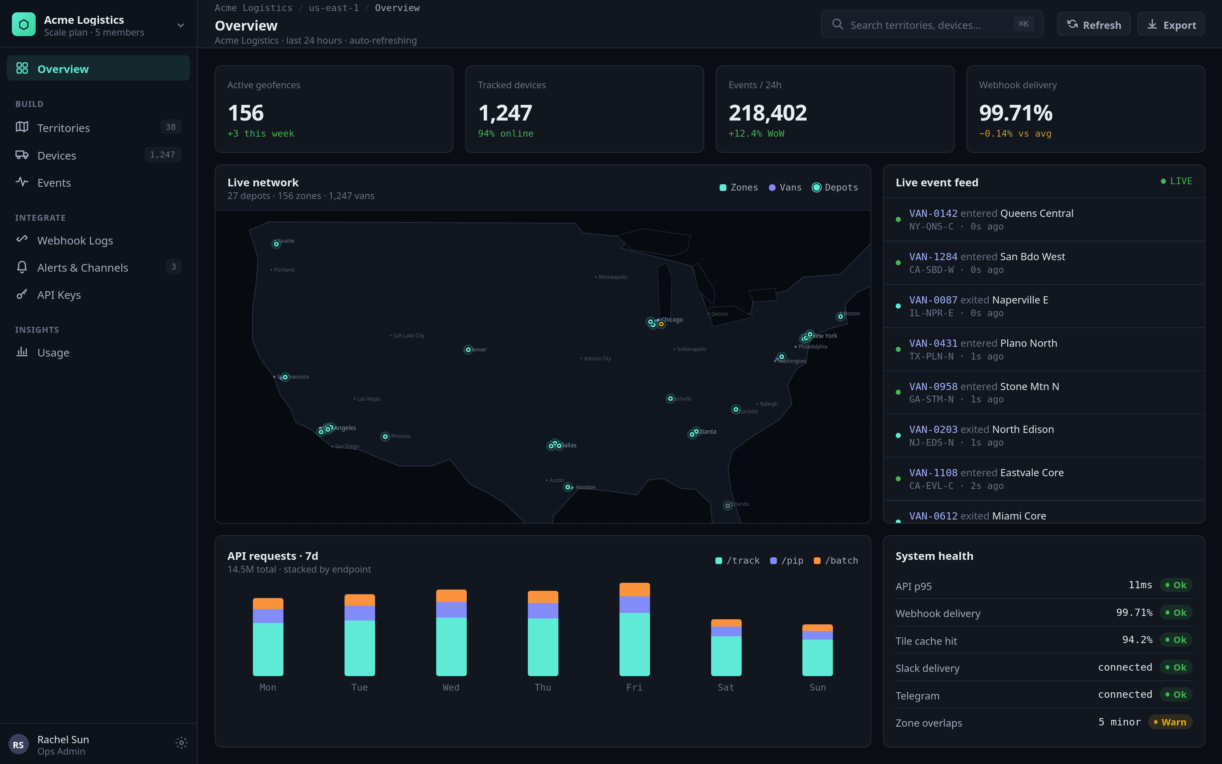The image size is (1222, 764).
Task: Open Usage insights page
Action: click(98, 352)
